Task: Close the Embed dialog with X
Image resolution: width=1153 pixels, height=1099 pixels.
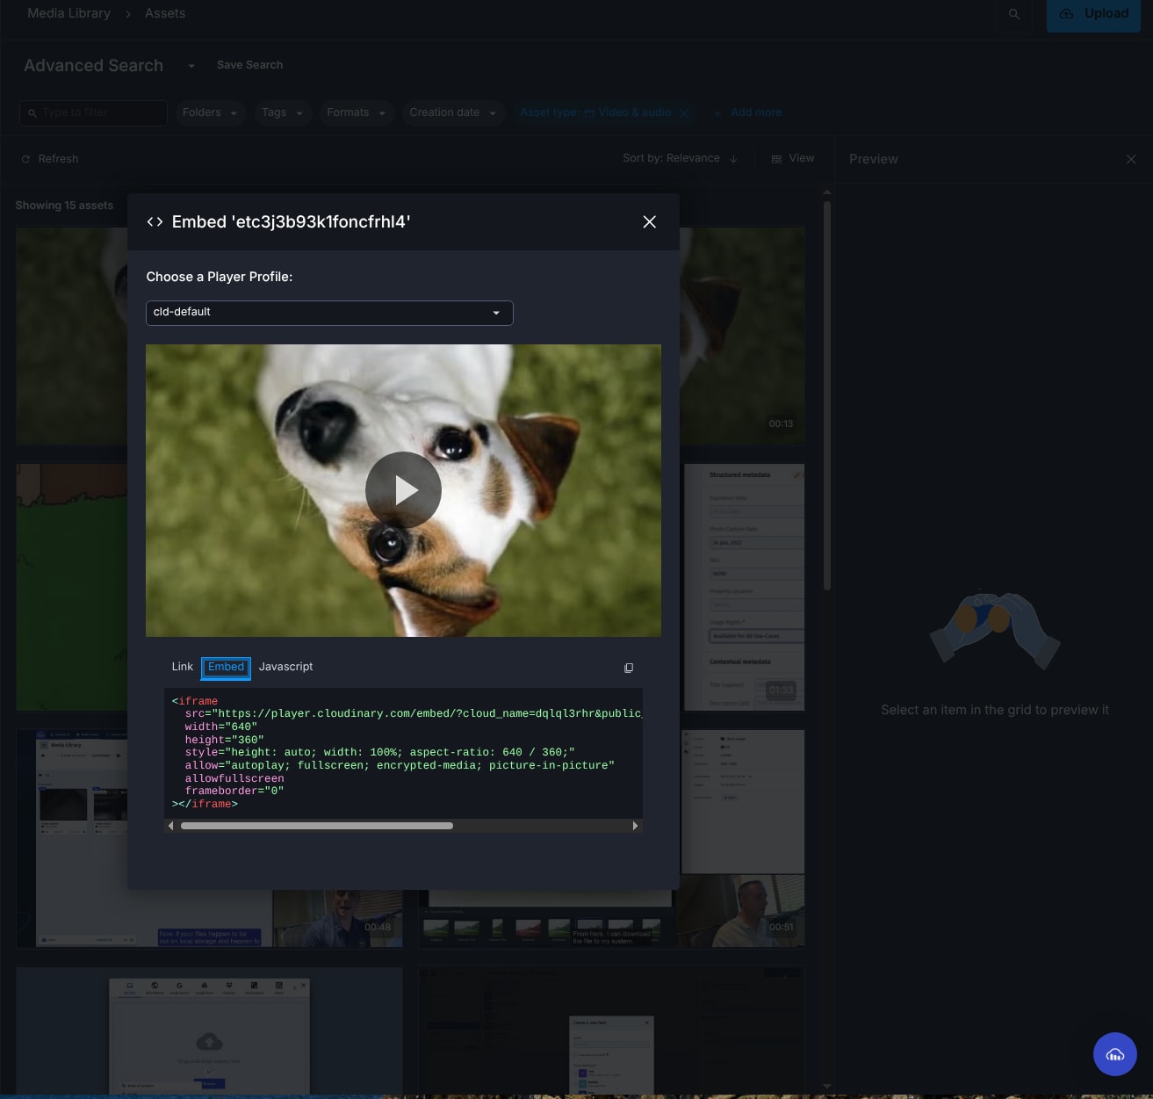Action: click(649, 222)
